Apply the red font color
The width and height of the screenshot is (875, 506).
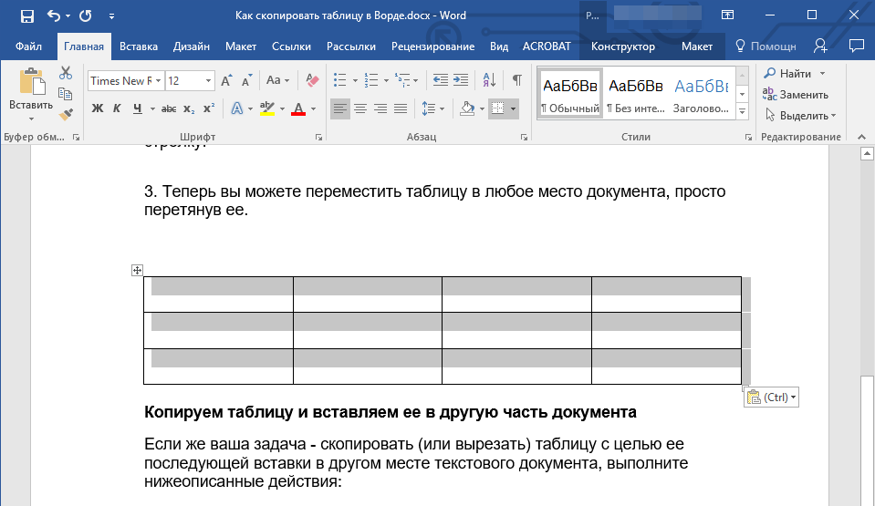tap(297, 109)
